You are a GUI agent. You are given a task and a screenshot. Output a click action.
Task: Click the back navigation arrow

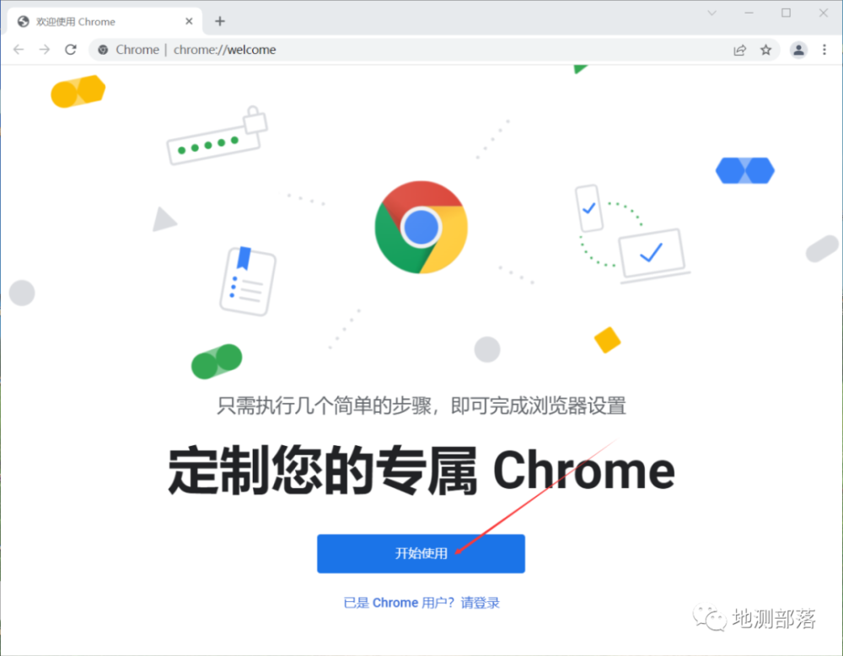click(x=19, y=50)
